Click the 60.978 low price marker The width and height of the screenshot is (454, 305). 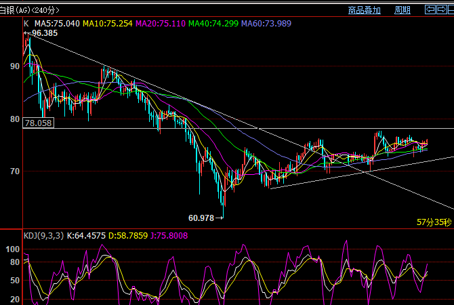pyautogui.click(x=201, y=218)
